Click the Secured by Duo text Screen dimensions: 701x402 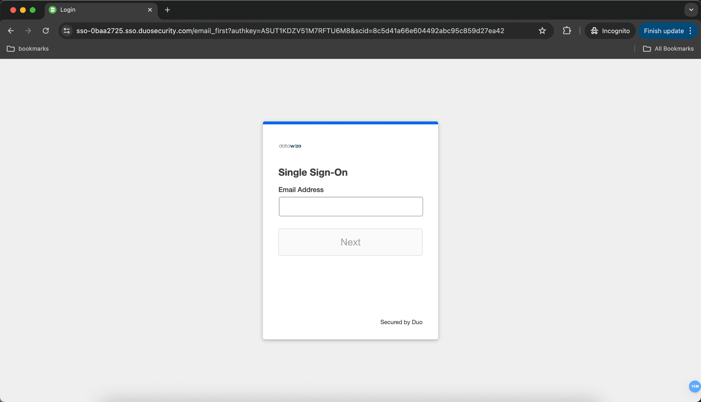coord(401,322)
